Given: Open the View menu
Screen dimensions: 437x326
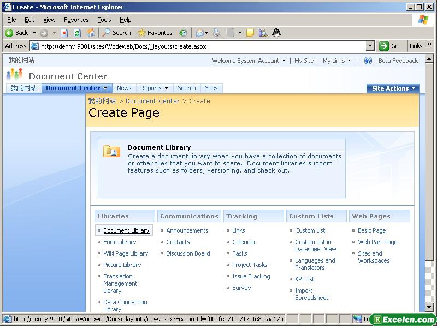Looking at the screenshot, I should coord(49,20).
